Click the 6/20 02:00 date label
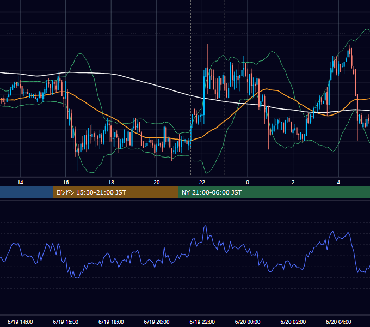The width and height of the screenshot is (370, 327). (293, 322)
